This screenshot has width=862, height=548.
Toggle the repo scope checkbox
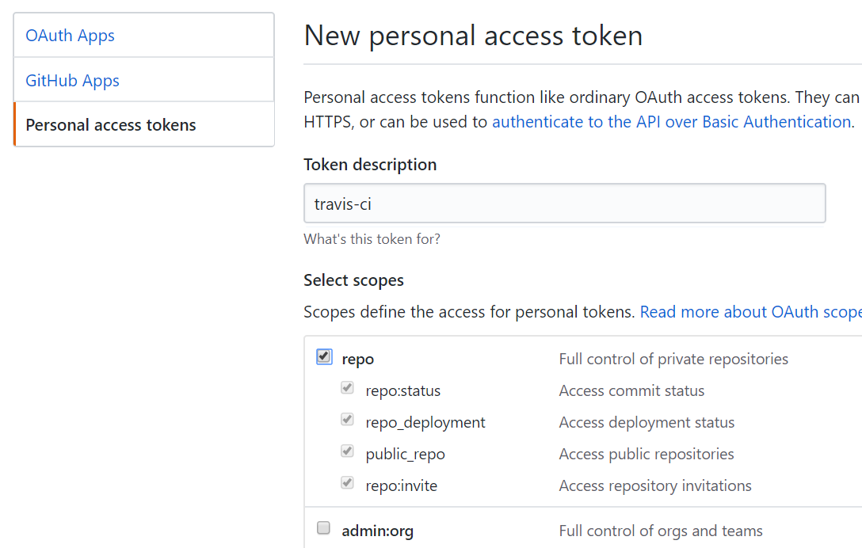[324, 356]
